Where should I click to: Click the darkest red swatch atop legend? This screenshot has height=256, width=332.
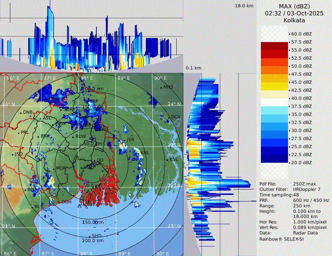(x=274, y=46)
